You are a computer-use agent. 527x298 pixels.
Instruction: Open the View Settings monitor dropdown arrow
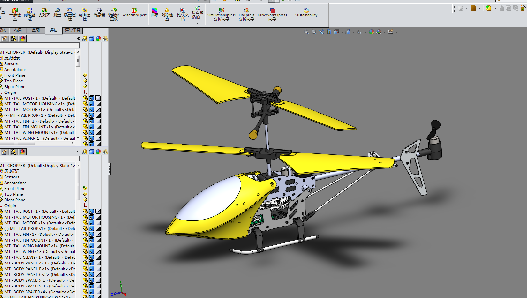pos(396,32)
